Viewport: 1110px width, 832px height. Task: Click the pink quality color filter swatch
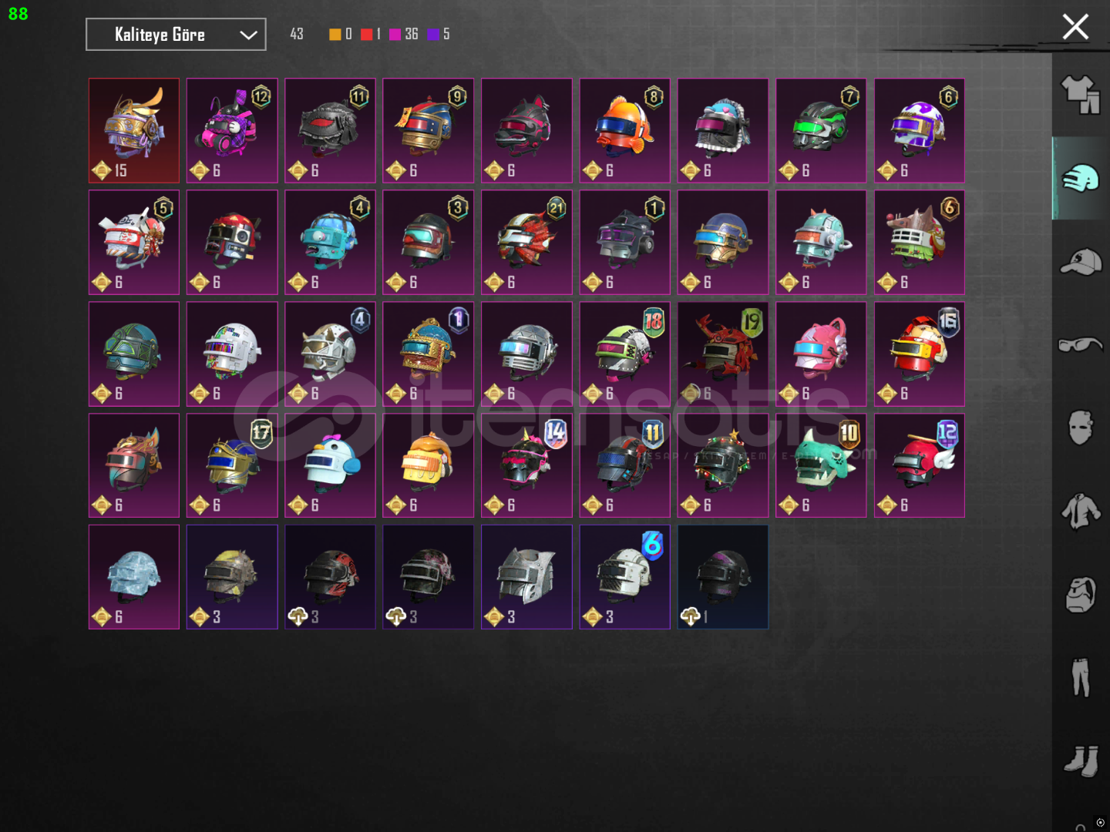point(395,34)
